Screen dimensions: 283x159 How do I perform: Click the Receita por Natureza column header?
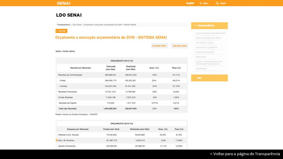tap(80, 68)
